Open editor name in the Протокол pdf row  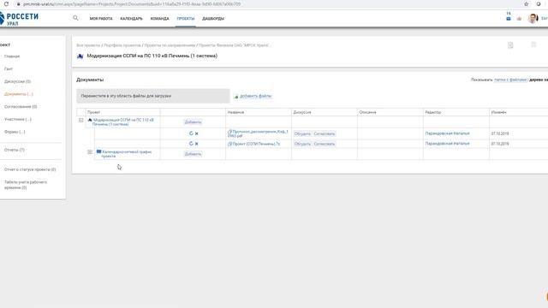click(x=447, y=133)
